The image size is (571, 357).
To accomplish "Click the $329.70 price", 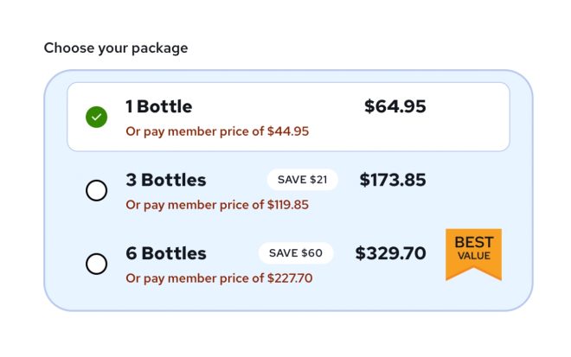I will pos(391,253).
